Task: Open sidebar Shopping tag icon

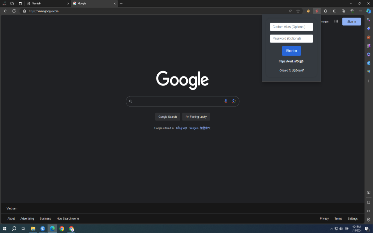Action: pos(369,29)
